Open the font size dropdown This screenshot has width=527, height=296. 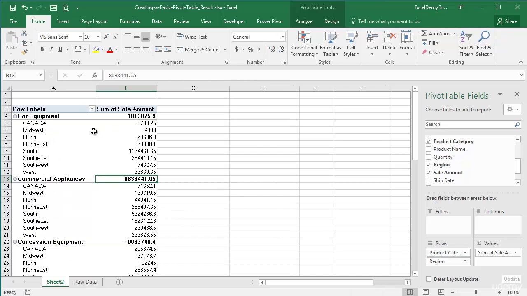(98, 37)
